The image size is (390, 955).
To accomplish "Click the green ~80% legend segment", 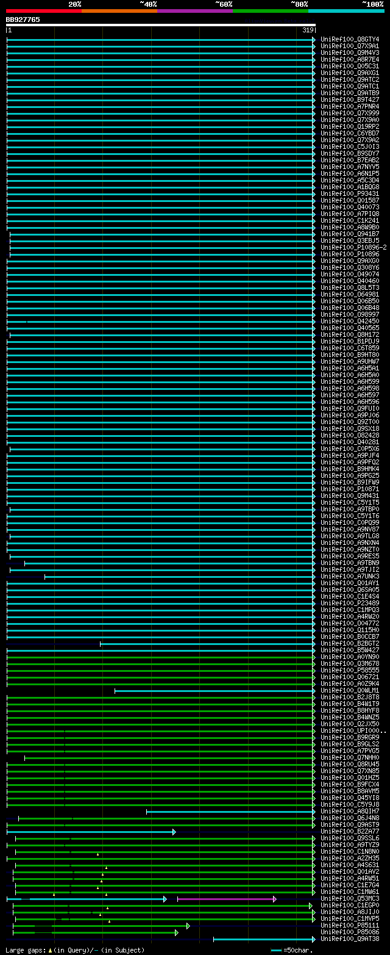I will (270, 11).
